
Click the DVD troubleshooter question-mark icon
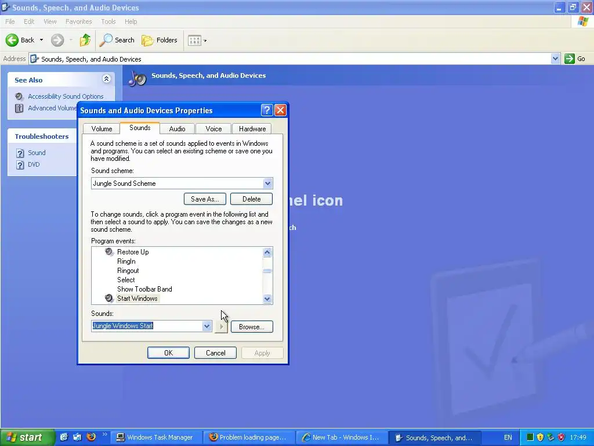20,164
